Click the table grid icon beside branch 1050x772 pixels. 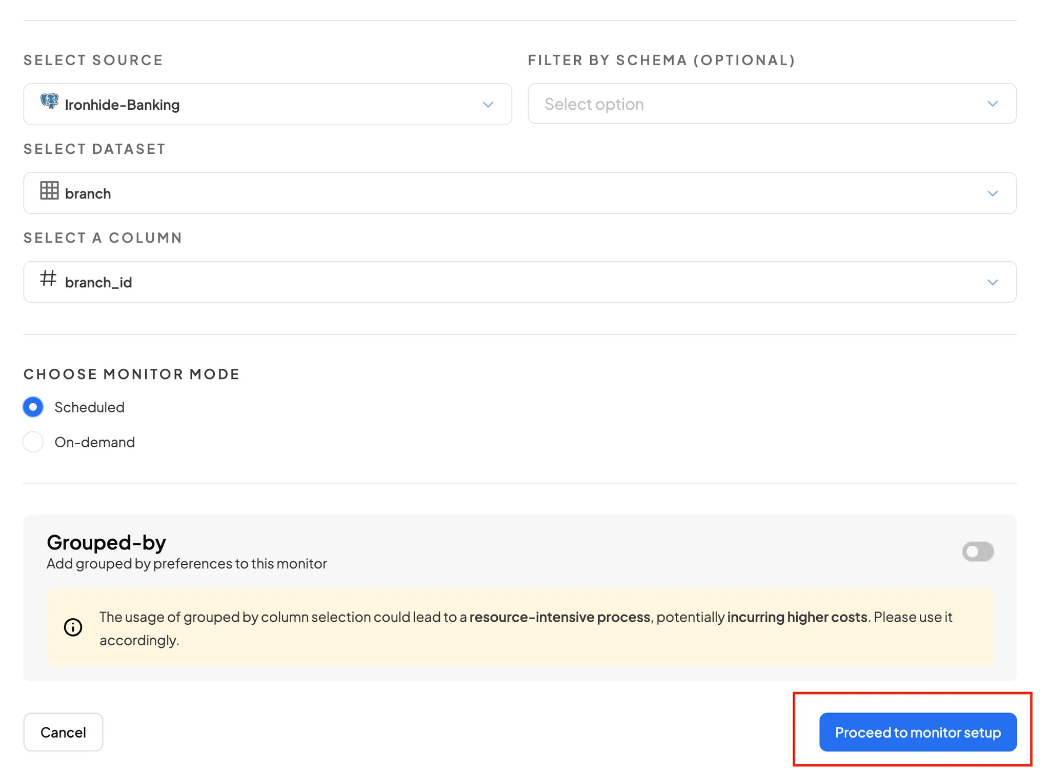[49, 191]
